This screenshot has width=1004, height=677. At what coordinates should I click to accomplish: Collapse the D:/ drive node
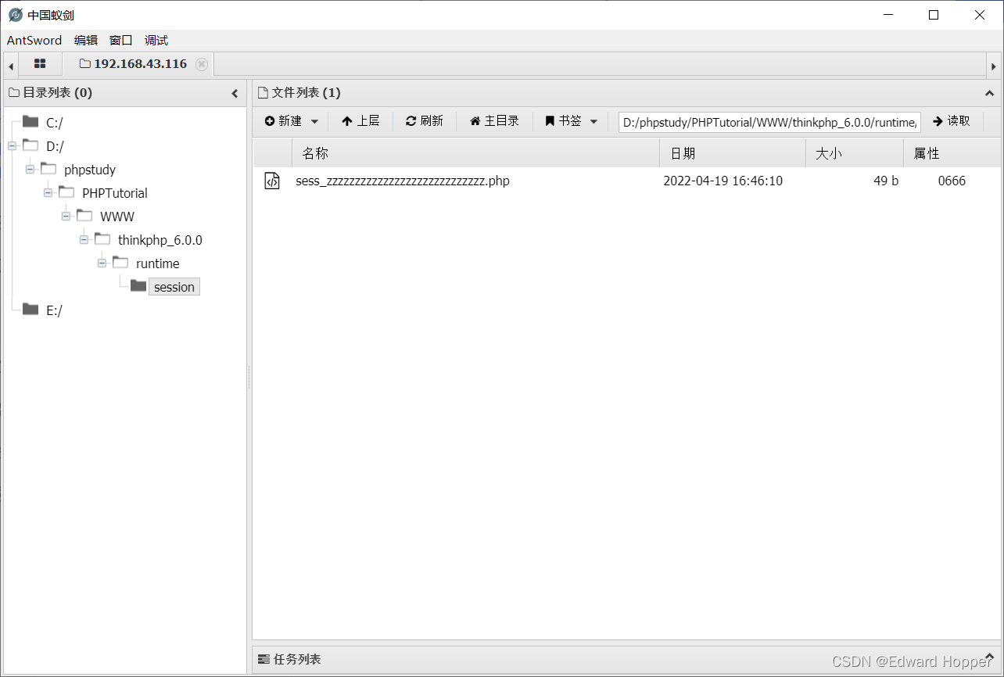click(x=11, y=146)
